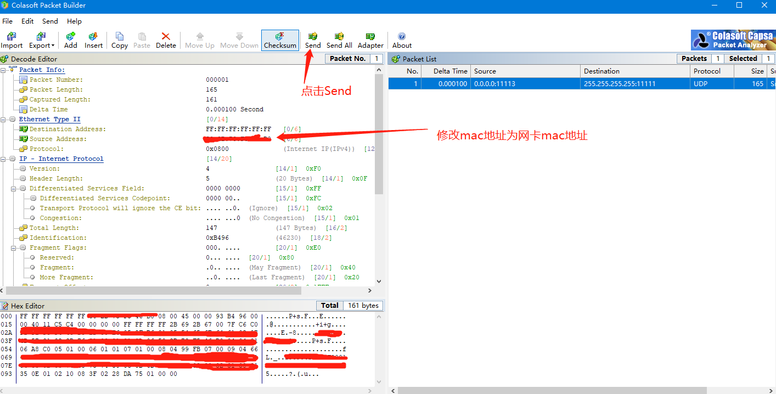
Task: Click the Import icon
Action: 12,40
